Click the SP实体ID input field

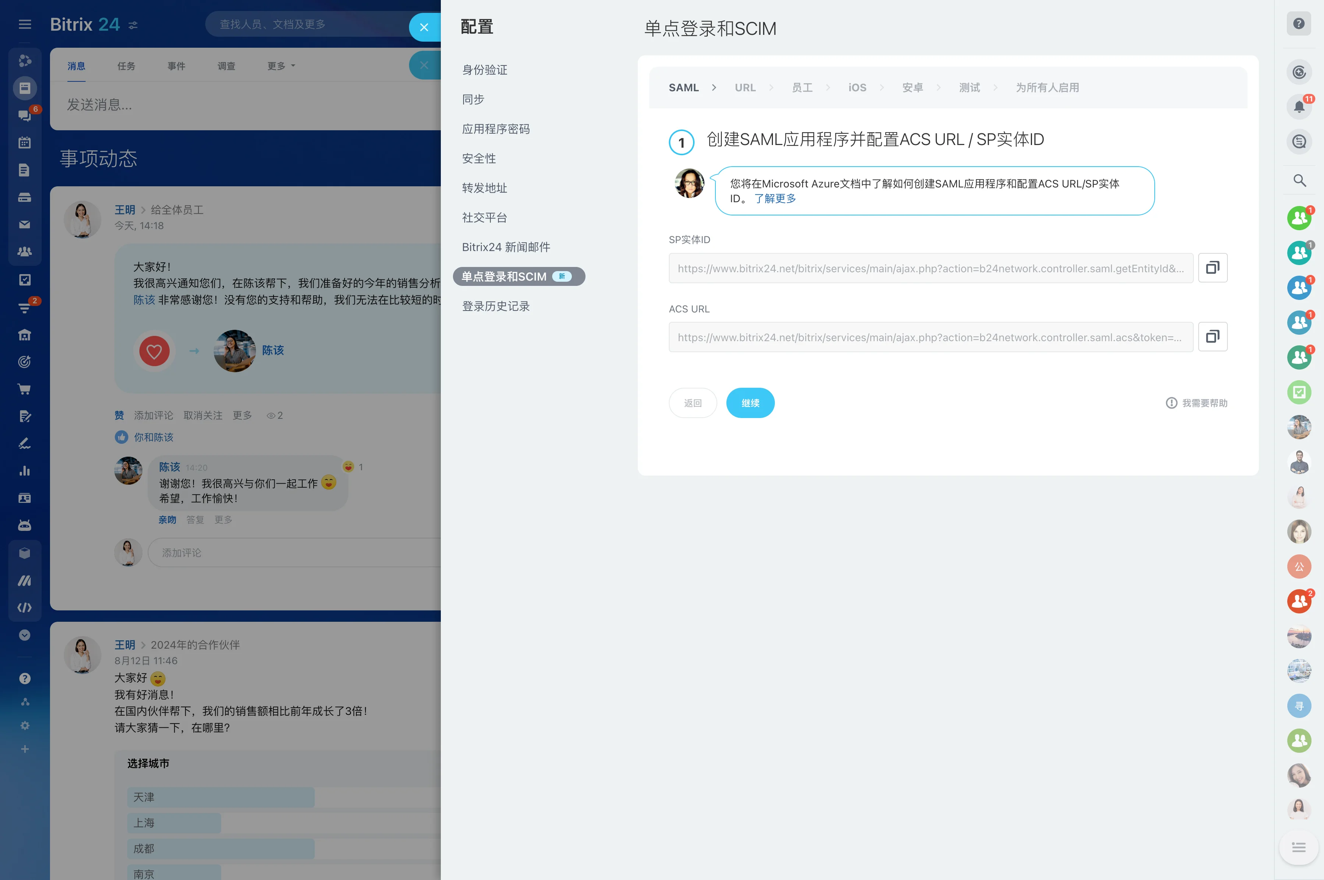(931, 268)
